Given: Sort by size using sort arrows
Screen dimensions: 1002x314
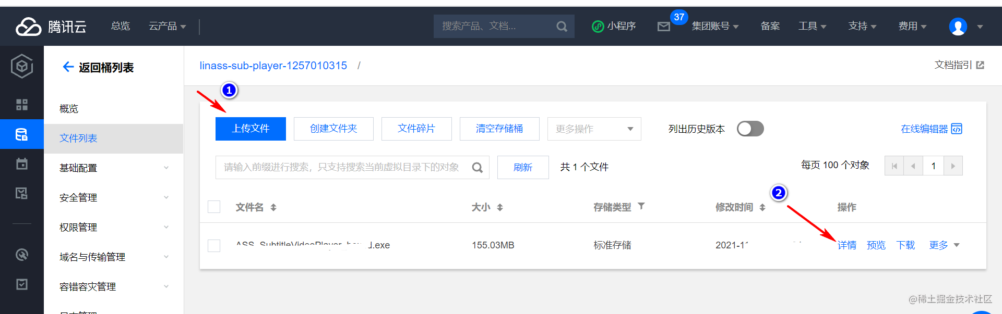Looking at the screenshot, I should pyautogui.click(x=500, y=207).
